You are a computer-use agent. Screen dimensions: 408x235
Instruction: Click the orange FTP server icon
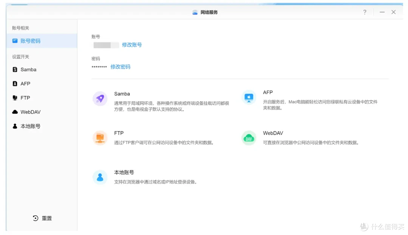100,138
